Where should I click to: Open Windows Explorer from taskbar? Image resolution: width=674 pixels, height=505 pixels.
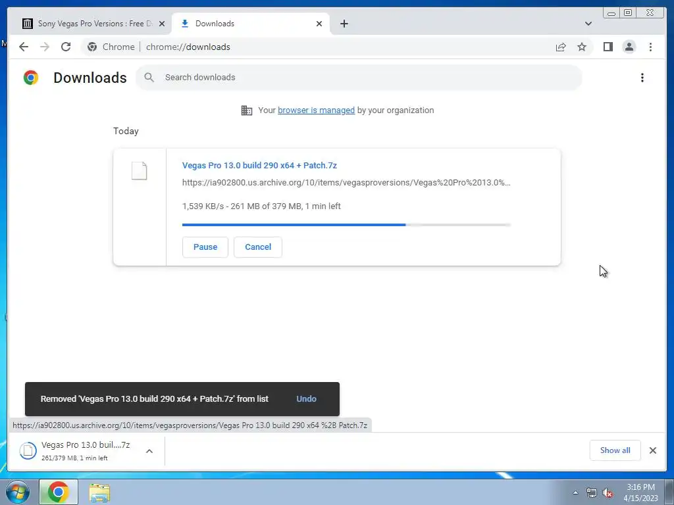[x=99, y=493]
